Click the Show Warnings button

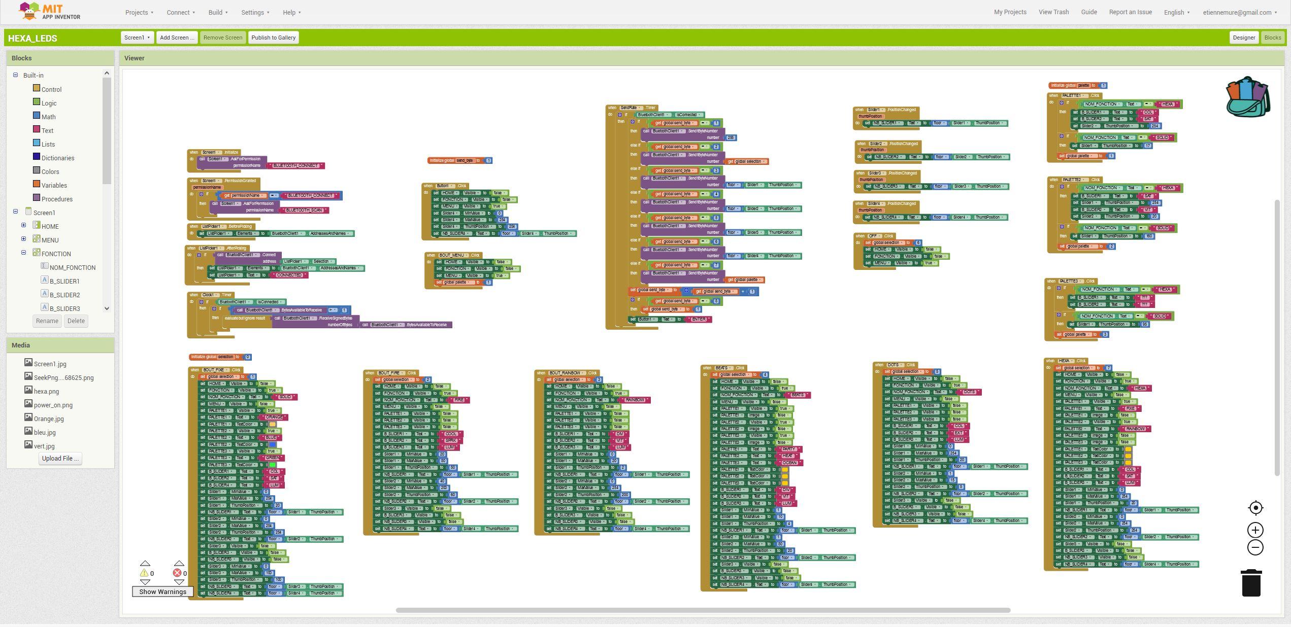162,591
